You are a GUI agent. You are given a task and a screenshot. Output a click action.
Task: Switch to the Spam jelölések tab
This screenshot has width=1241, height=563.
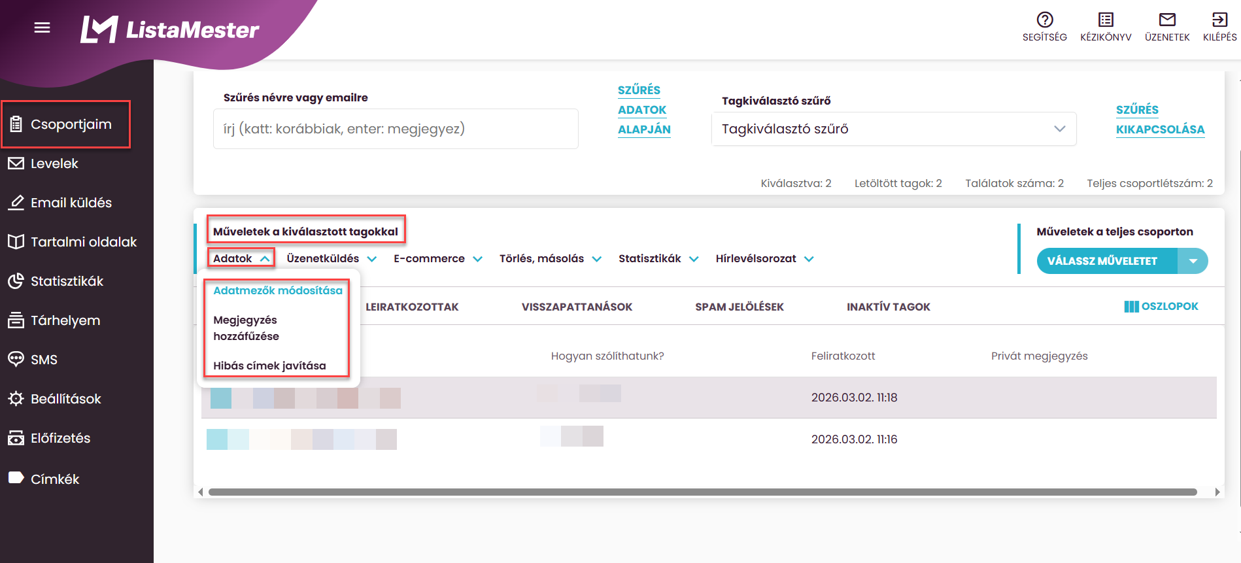pos(739,307)
